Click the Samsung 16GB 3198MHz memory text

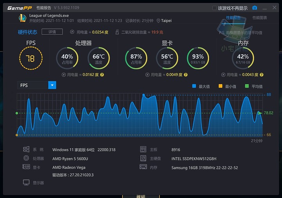(x=205, y=167)
